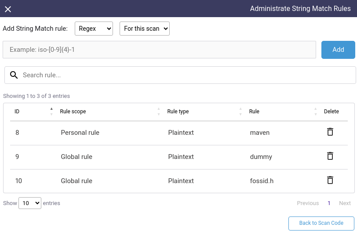
Task: Sort by Rule column arrows
Action: [316, 112]
